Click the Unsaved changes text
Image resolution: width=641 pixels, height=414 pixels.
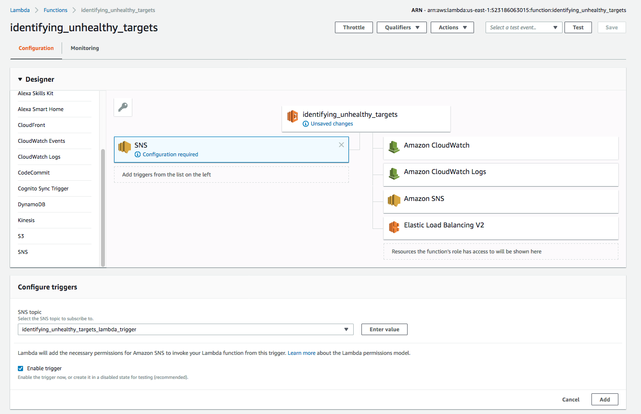(x=332, y=124)
